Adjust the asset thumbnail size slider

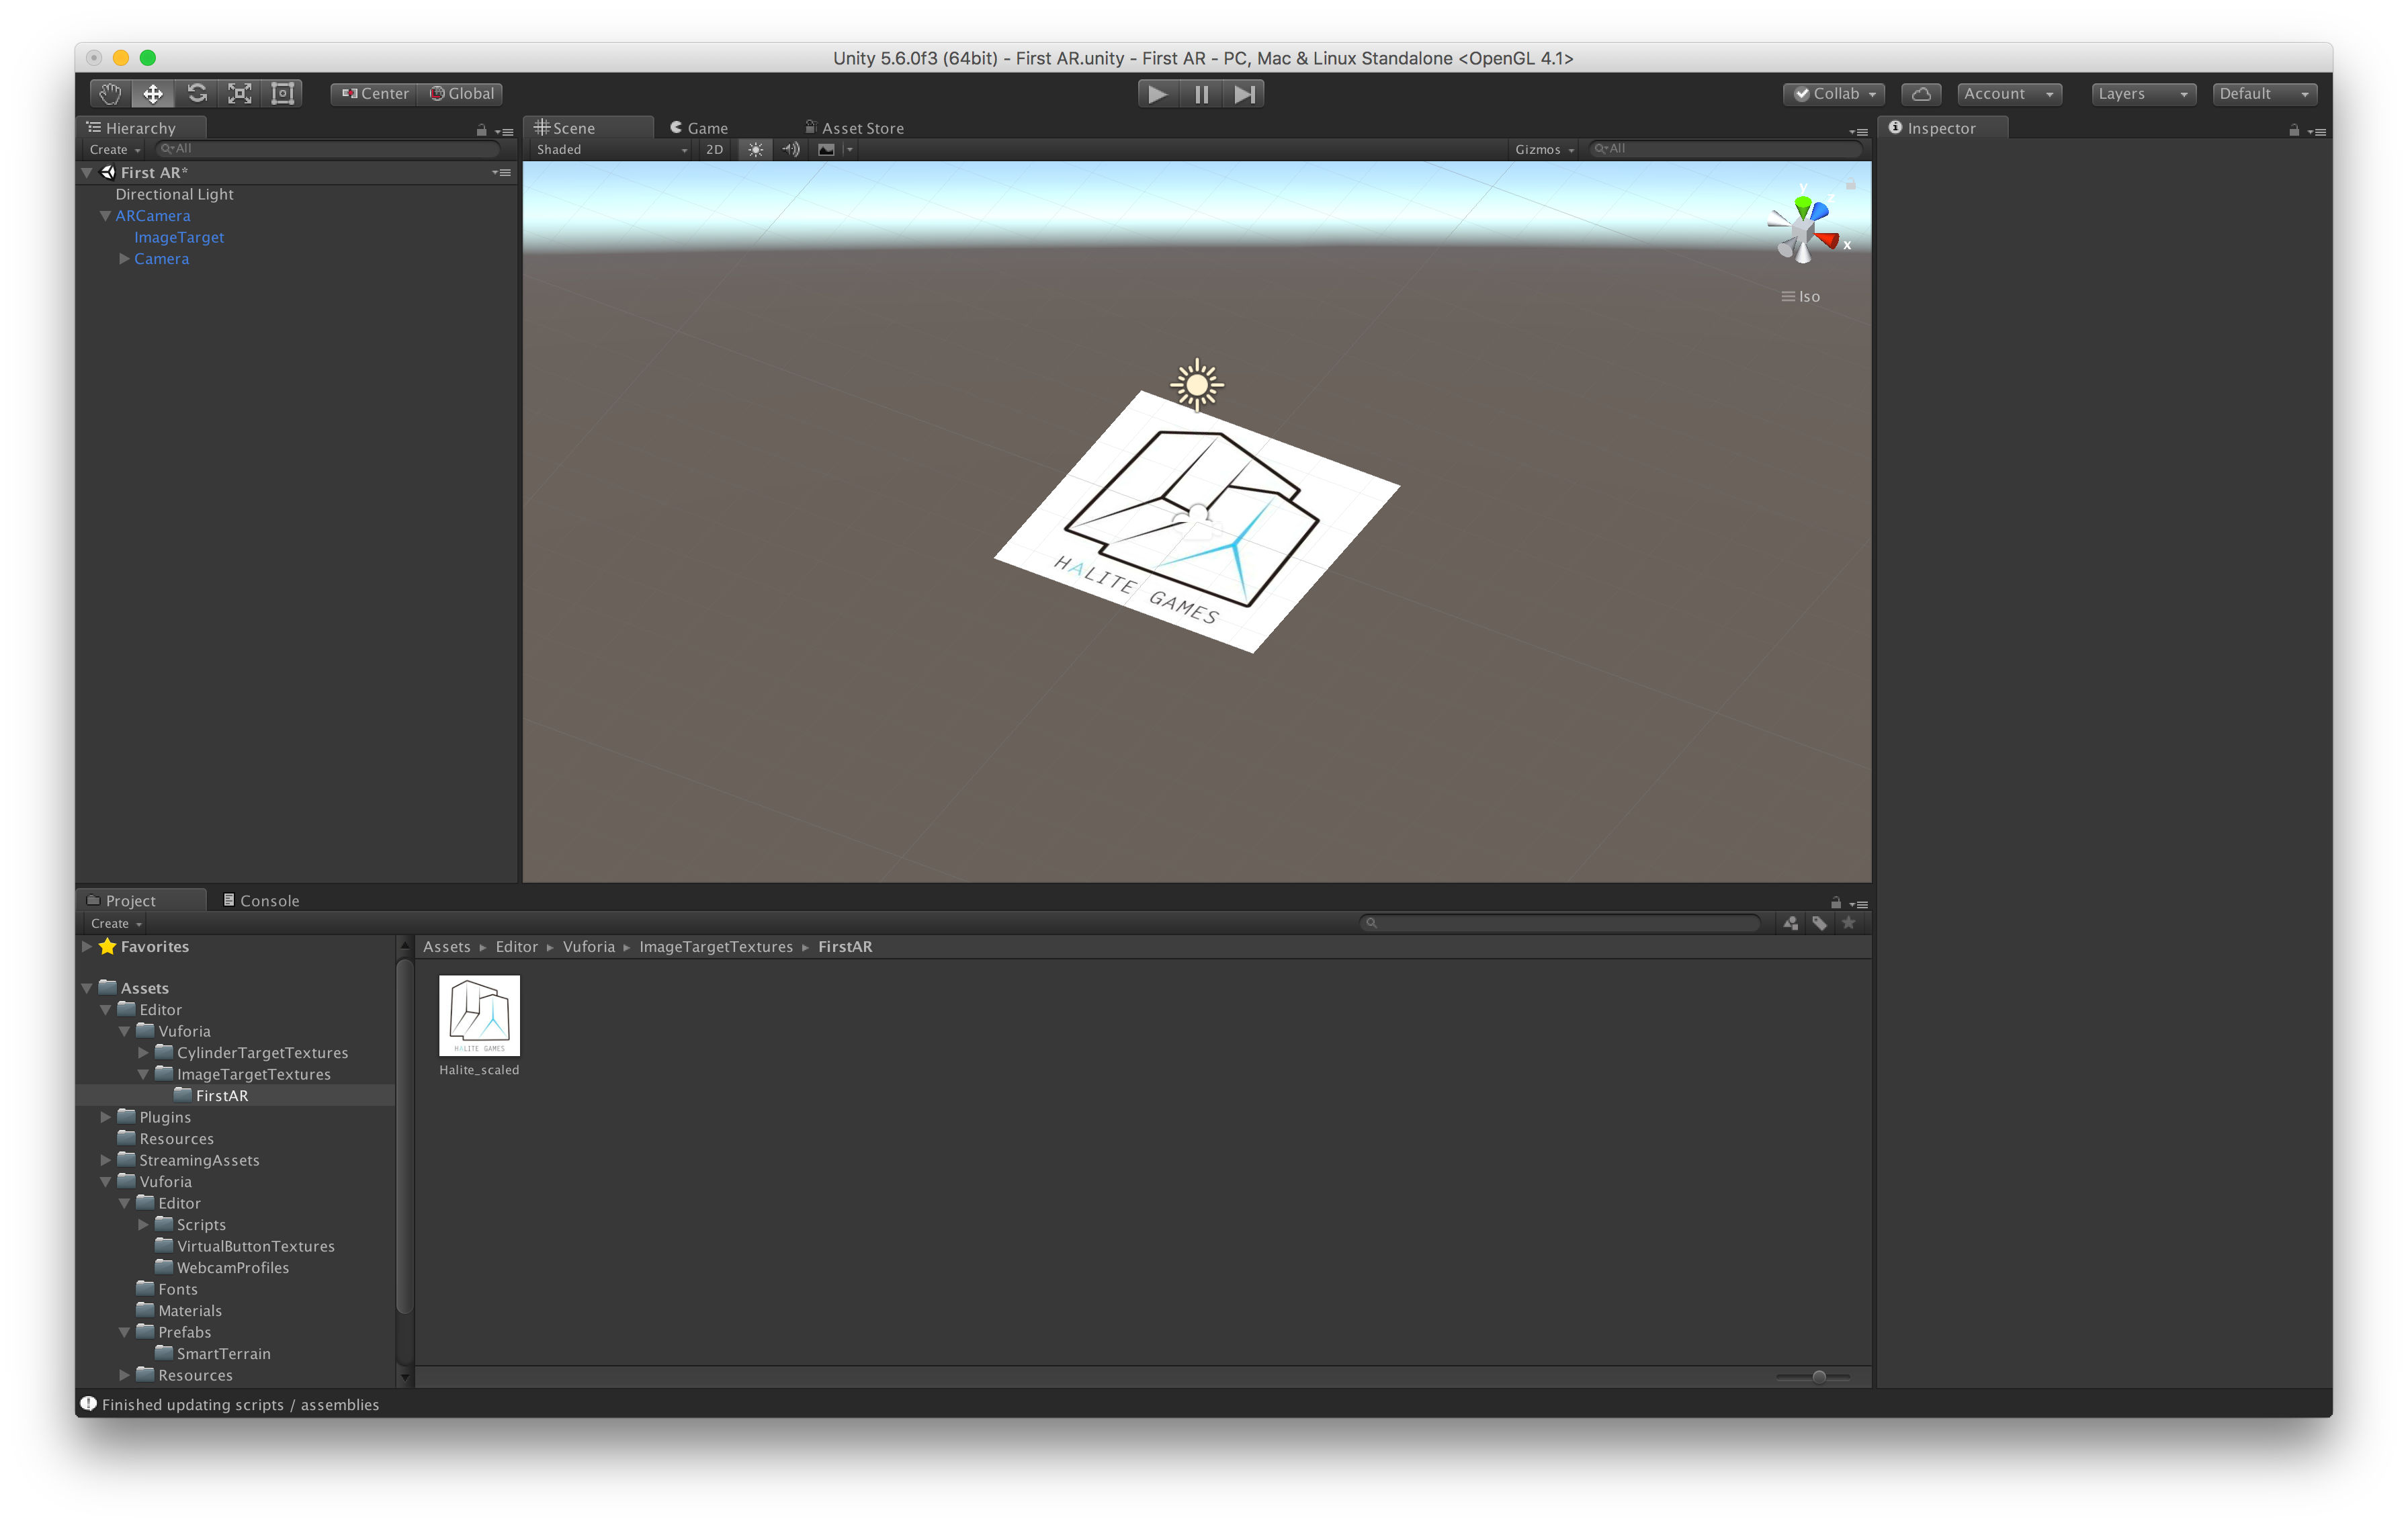click(x=1818, y=1377)
